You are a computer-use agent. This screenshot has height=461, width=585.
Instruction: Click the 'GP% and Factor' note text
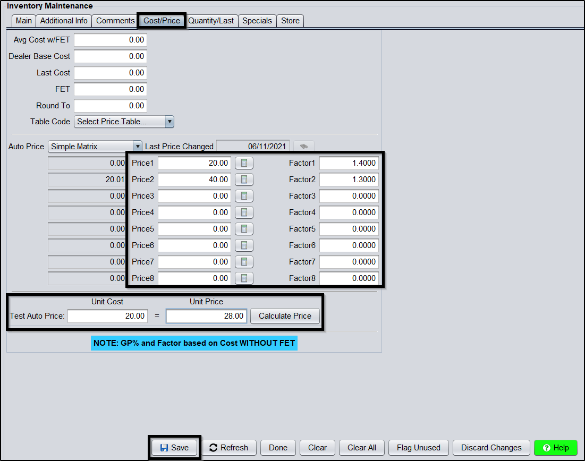(x=194, y=343)
